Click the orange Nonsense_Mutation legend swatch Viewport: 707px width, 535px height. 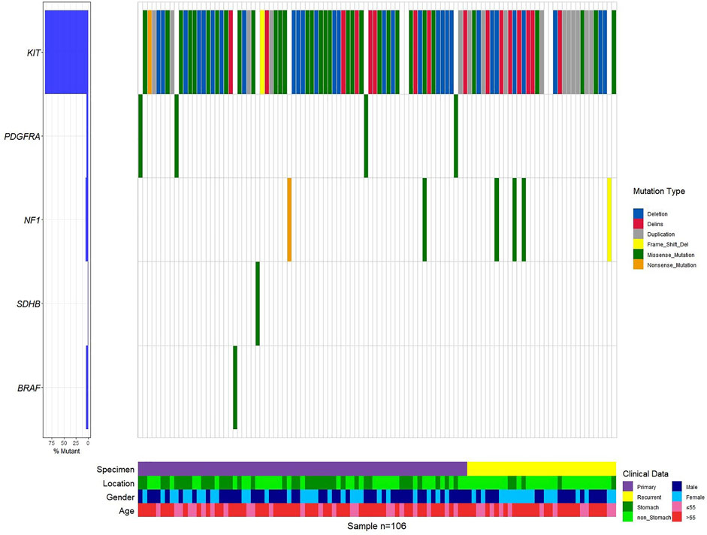click(x=638, y=264)
